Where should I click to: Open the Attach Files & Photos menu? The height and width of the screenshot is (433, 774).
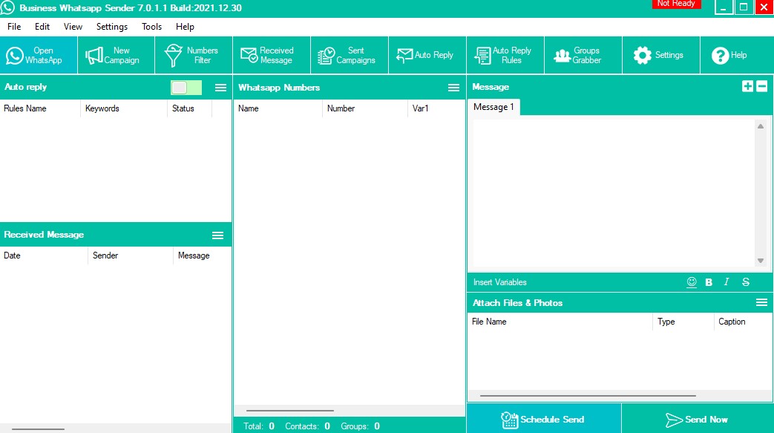761,302
